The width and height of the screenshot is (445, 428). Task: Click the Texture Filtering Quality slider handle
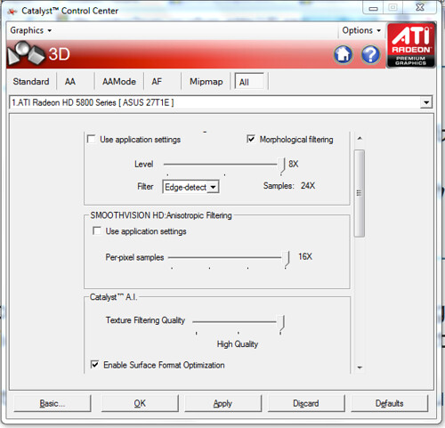pyautogui.click(x=281, y=324)
